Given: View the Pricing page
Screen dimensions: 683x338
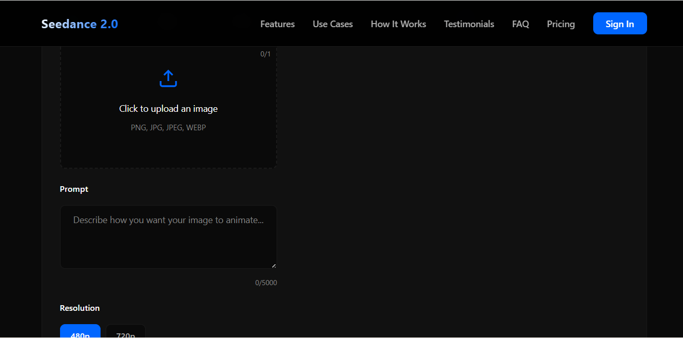Looking at the screenshot, I should 560,24.
